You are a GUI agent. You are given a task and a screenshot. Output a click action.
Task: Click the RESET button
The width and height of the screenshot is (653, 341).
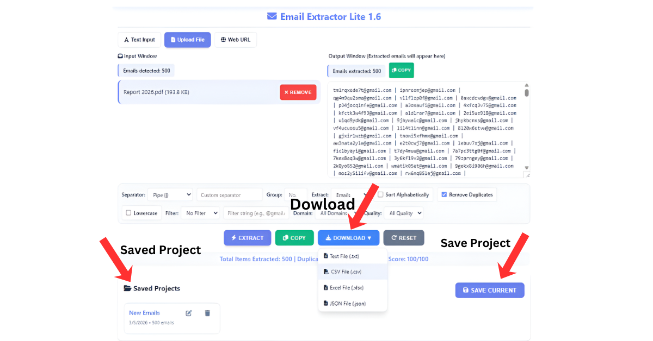click(404, 238)
